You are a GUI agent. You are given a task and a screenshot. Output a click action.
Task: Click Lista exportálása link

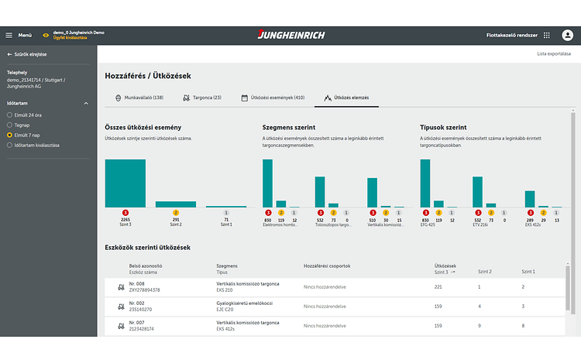(553, 53)
